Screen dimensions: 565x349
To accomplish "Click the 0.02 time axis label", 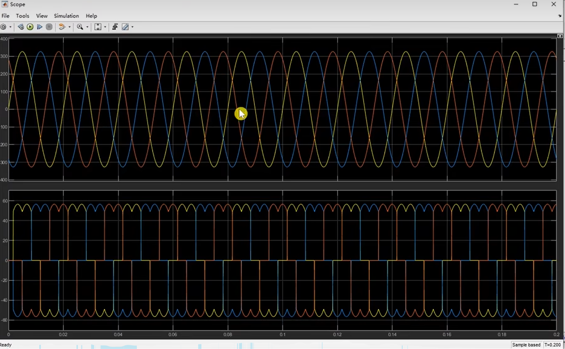I will (x=63, y=334).
